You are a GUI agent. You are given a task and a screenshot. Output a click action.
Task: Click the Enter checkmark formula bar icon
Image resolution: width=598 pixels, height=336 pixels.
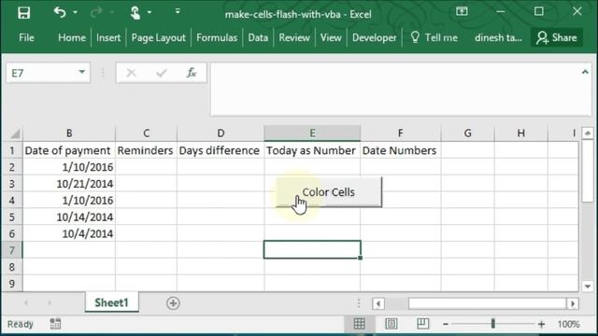pyautogui.click(x=162, y=73)
